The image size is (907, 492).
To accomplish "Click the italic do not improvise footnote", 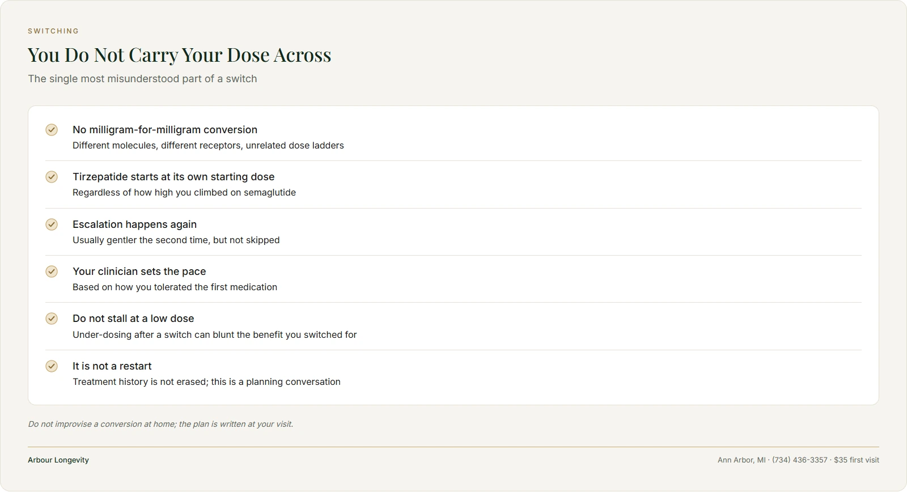I will tap(160, 424).
